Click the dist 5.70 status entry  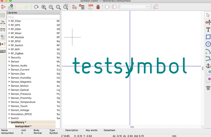tap(139, 136)
